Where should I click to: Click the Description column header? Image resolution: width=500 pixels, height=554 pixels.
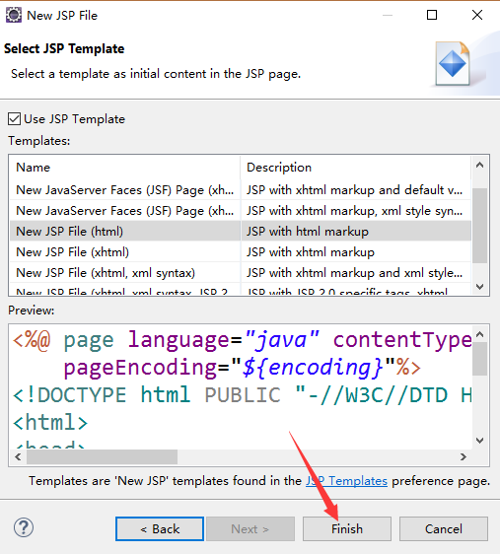coord(356,168)
